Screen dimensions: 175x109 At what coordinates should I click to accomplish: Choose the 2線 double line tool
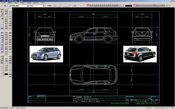[x=10, y=21]
